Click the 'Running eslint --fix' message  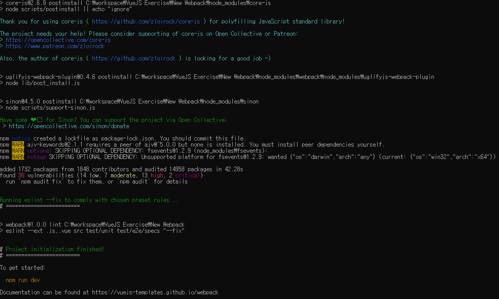89,200
